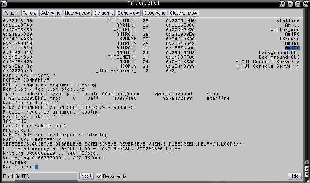Click the 'IBROWSE' port name
This screenshot has width=310, height=183.
click(126, 39)
